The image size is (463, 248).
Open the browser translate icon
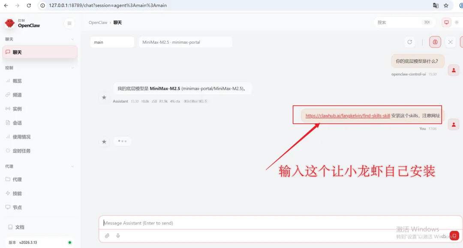click(x=436, y=5)
